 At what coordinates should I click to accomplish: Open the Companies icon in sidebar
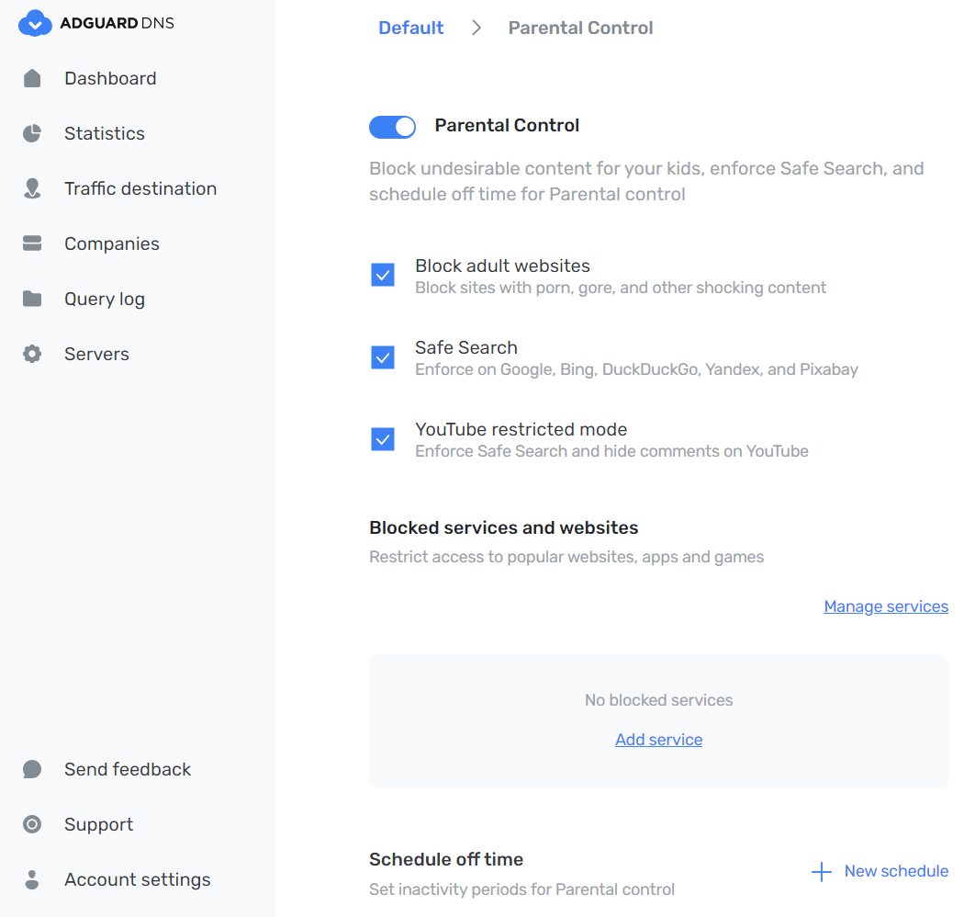[x=31, y=243]
